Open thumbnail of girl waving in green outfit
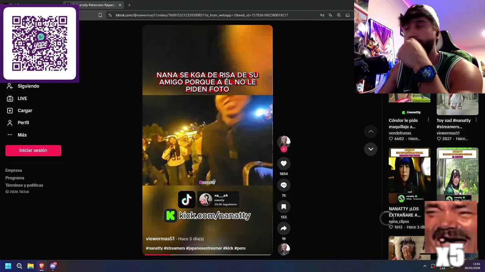Viewport: 485px width, 272px height. (x=457, y=175)
